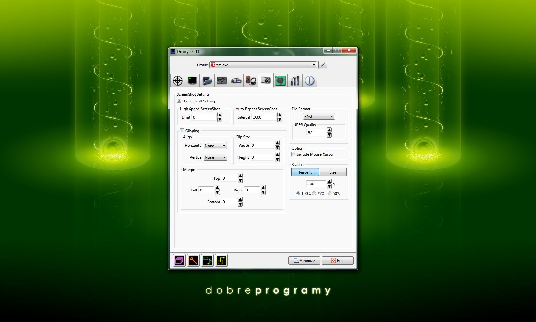The width and height of the screenshot is (536, 322).
Task: Open the overlay monitor tab
Action: coord(192,80)
